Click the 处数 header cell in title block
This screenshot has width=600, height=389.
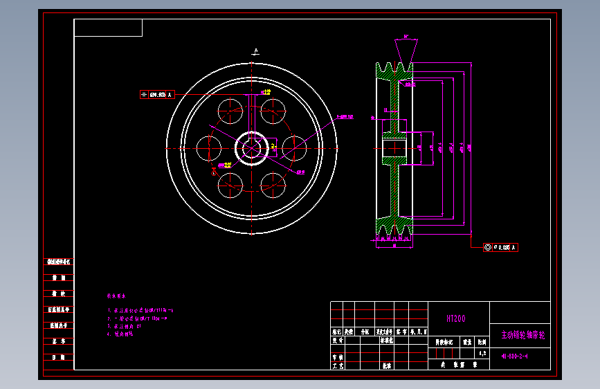pos(349,332)
